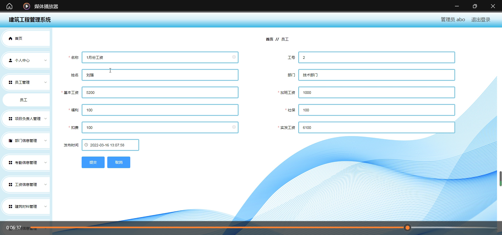
Task: Open the 个人中心 sidebar menu item
Action: [x=26, y=60]
